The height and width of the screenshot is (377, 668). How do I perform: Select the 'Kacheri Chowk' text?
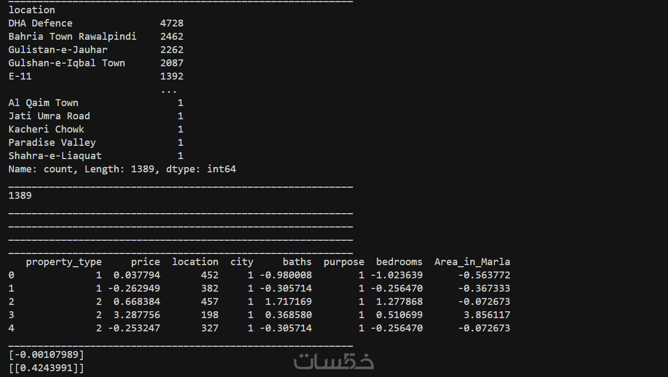(46, 129)
